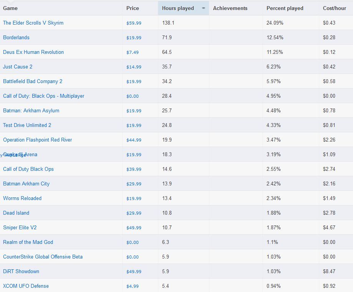Open Call of Duty Black Ops link

coord(28,169)
